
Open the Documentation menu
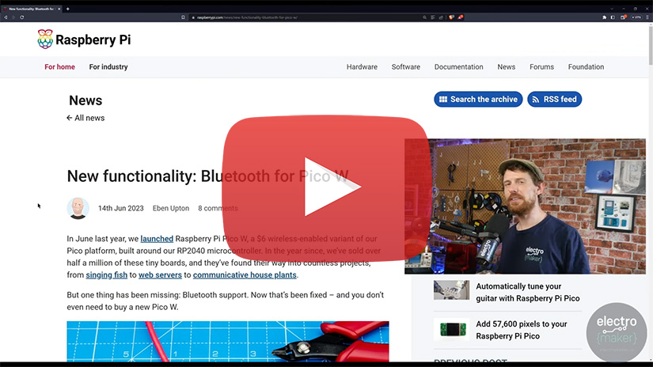458,67
